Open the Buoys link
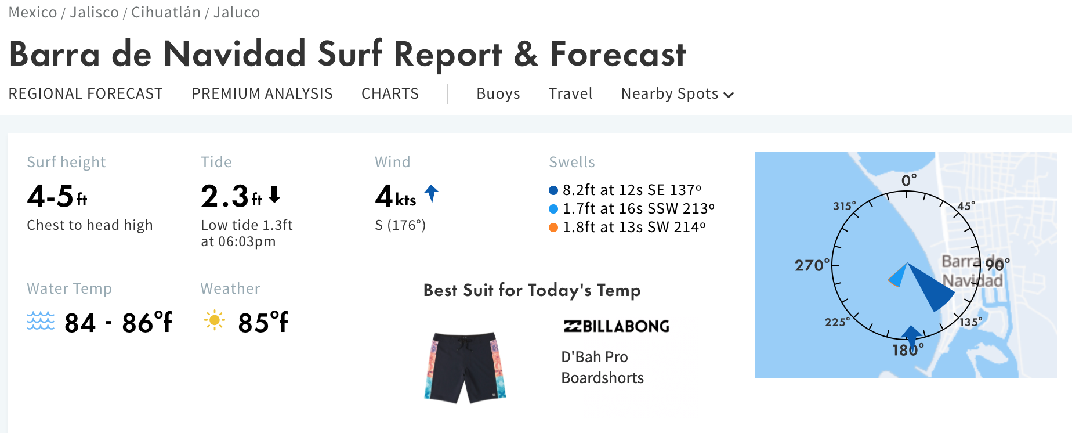The width and height of the screenshot is (1072, 433). click(x=498, y=94)
